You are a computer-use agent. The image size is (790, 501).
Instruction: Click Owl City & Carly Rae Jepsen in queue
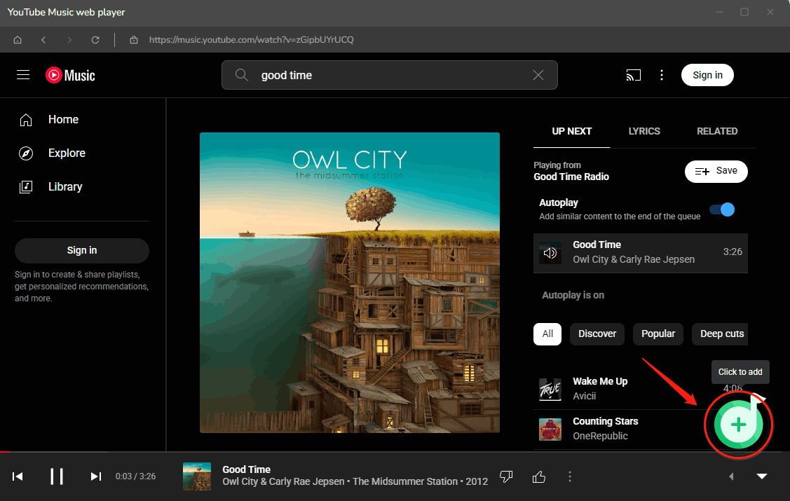pyautogui.click(x=633, y=260)
